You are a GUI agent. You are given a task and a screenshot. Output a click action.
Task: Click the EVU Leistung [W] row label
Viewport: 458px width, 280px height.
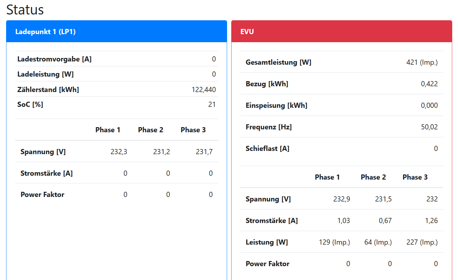(x=267, y=242)
